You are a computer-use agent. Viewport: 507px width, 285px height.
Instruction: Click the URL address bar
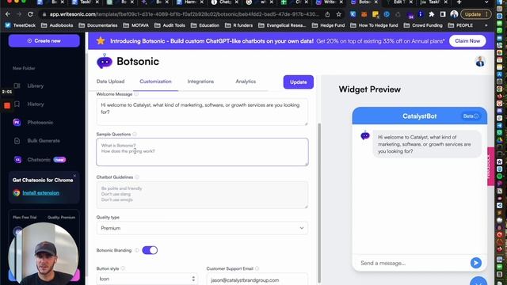coord(185,14)
